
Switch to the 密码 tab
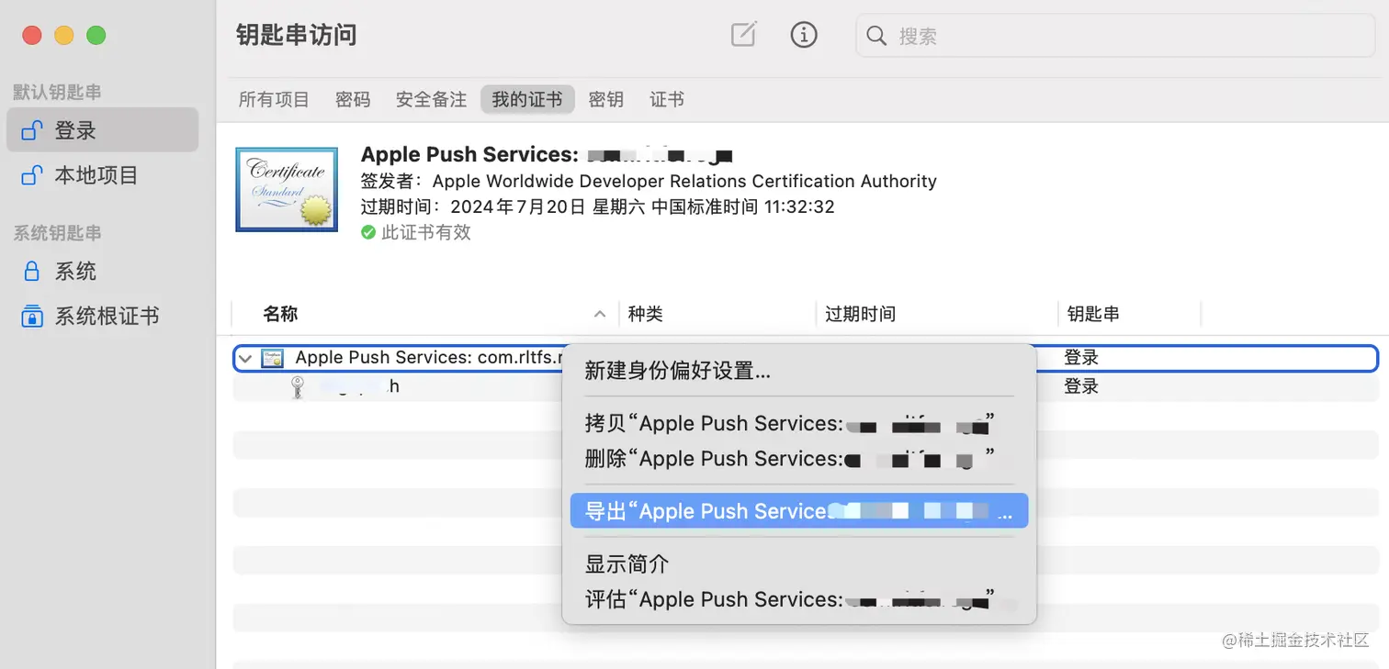tap(353, 99)
